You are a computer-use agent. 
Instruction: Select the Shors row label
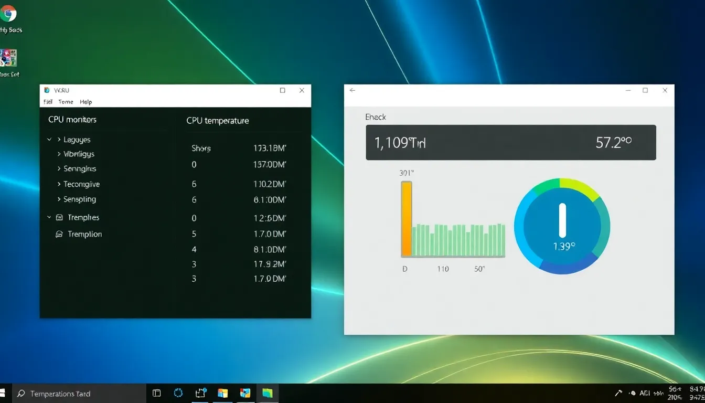tap(201, 149)
